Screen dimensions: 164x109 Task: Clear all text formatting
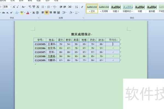(30, 7)
